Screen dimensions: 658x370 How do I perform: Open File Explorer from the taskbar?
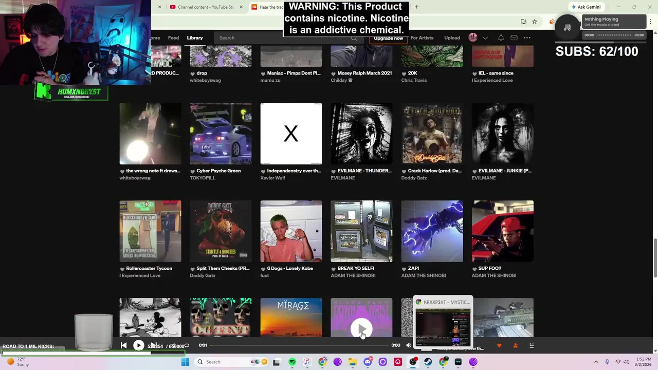click(x=353, y=362)
